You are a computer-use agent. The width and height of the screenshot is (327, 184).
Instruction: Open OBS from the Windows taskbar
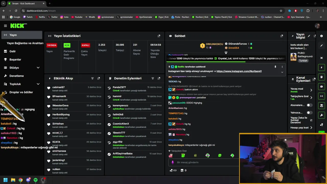click(43, 180)
